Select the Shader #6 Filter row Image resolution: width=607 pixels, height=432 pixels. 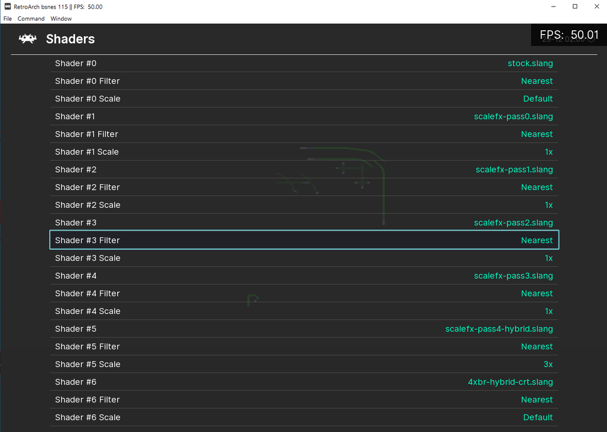(x=304, y=400)
